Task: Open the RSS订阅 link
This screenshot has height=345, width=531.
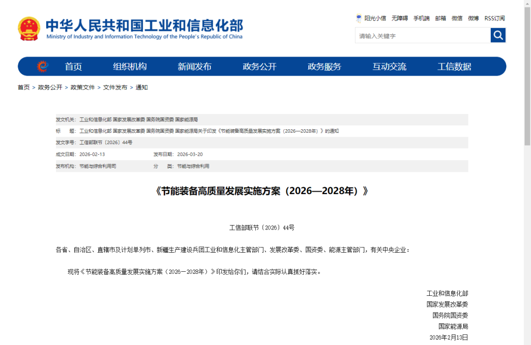Action: (495, 18)
